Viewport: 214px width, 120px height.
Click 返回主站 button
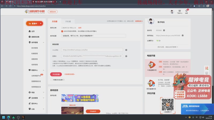coord(53,12)
